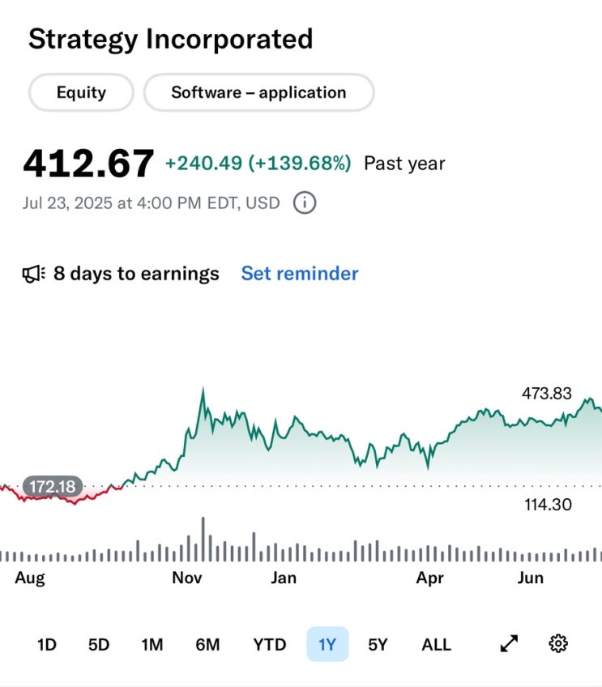The width and height of the screenshot is (602, 687).
Task: Switch chart range to 1D
Action: (47, 645)
